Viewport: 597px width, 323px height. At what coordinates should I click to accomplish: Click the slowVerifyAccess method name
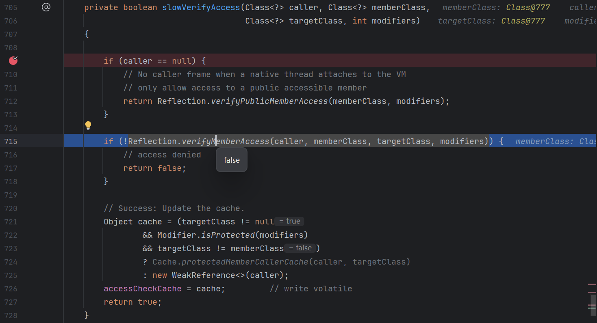tap(201, 7)
